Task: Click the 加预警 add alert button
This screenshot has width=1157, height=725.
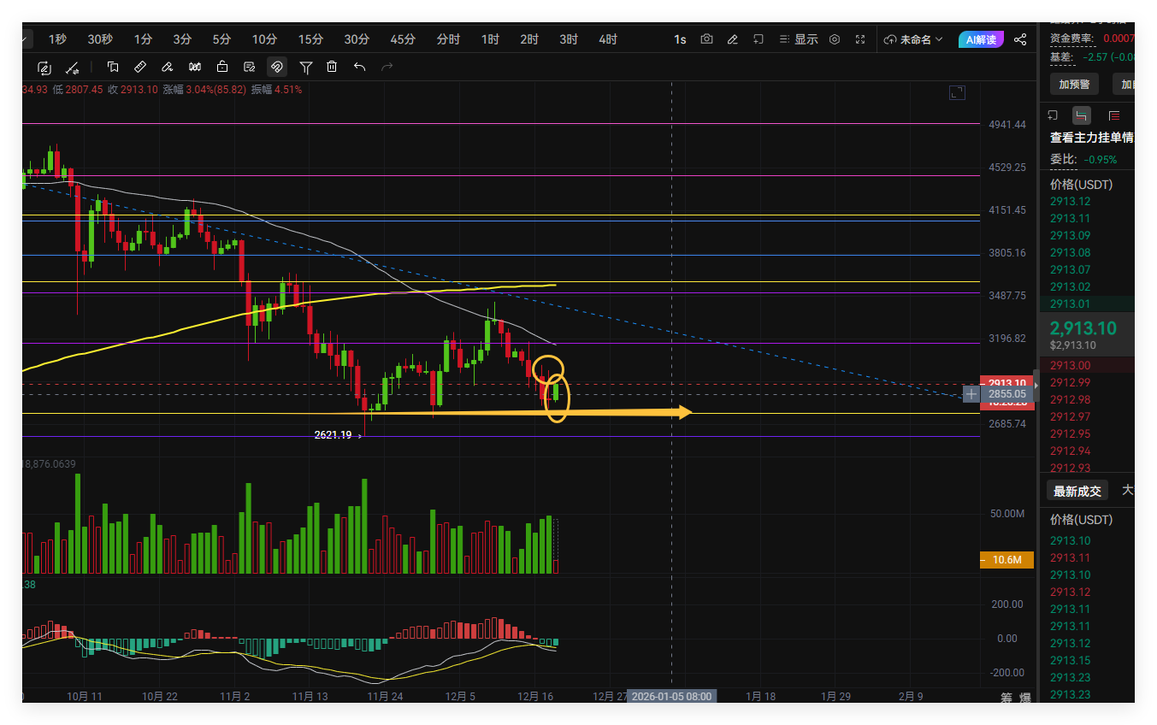Action: pos(1074,84)
